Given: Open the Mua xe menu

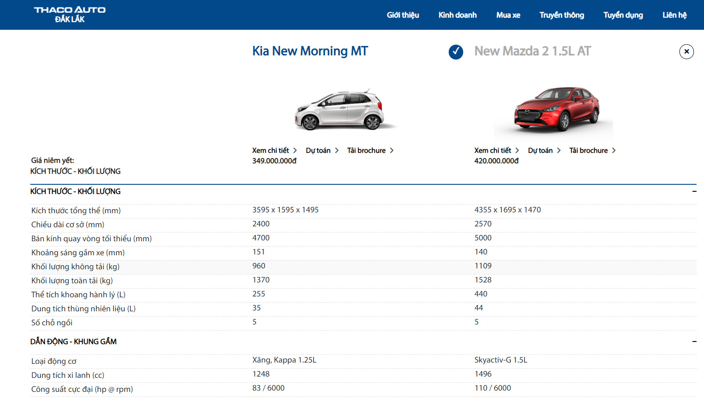Looking at the screenshot, I should point(508,15).
